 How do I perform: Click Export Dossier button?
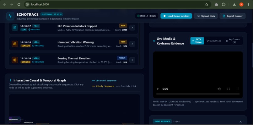pyautogui.click(x=233, y=16)
